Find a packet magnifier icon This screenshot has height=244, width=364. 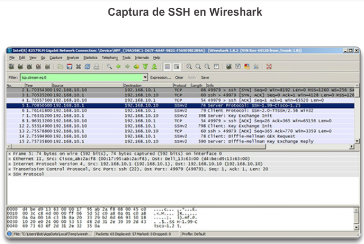pos(109,67)
